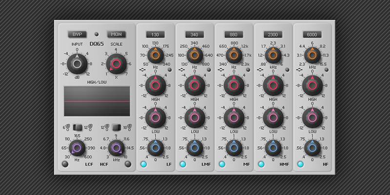Click the bell curve icon in HF band
The width and height of the screenshot is (390, 195).
tap(299, 70)
